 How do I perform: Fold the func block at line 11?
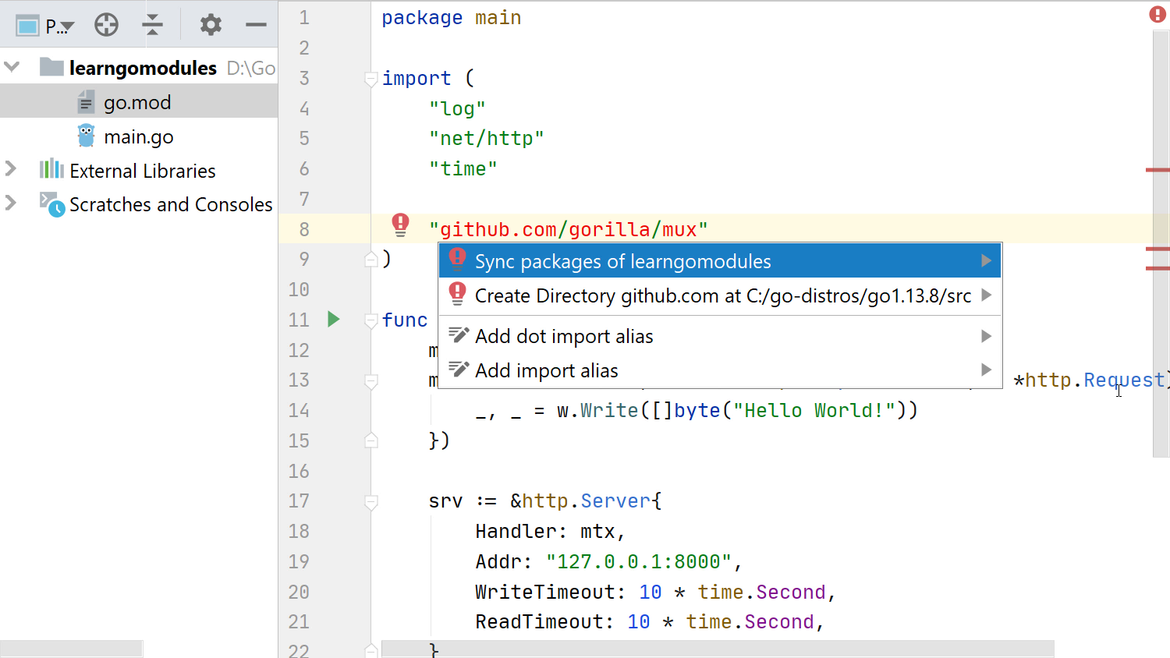(x=371, y=320)
